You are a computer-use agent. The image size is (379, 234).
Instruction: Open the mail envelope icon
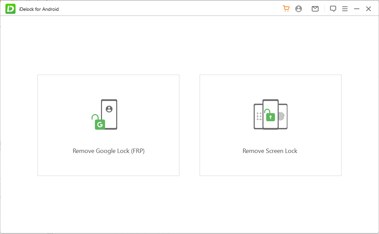coord(315,9)
